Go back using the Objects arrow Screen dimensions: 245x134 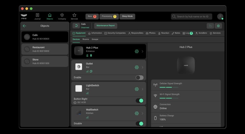click(24, 26)
